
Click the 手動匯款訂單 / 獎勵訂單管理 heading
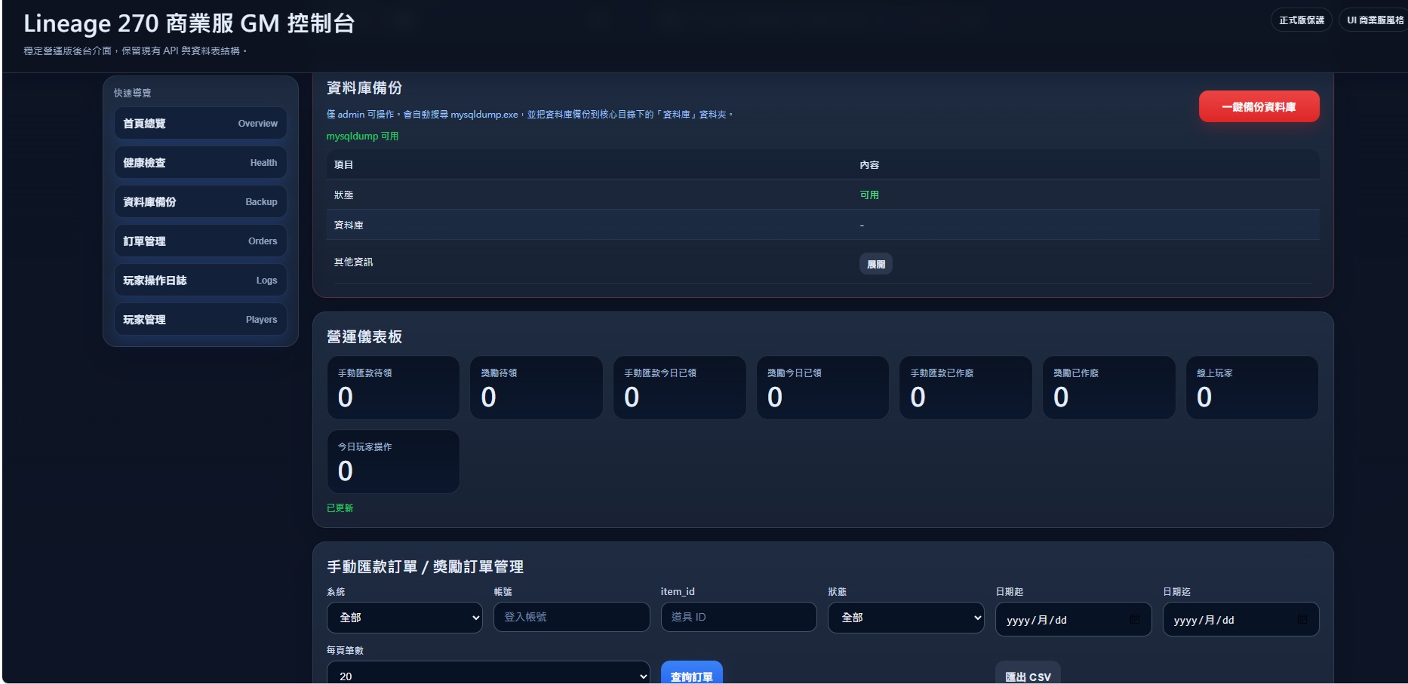425,566
